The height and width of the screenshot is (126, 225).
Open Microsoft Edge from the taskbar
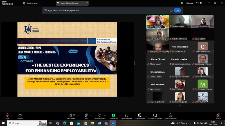(x=65, y=123)
